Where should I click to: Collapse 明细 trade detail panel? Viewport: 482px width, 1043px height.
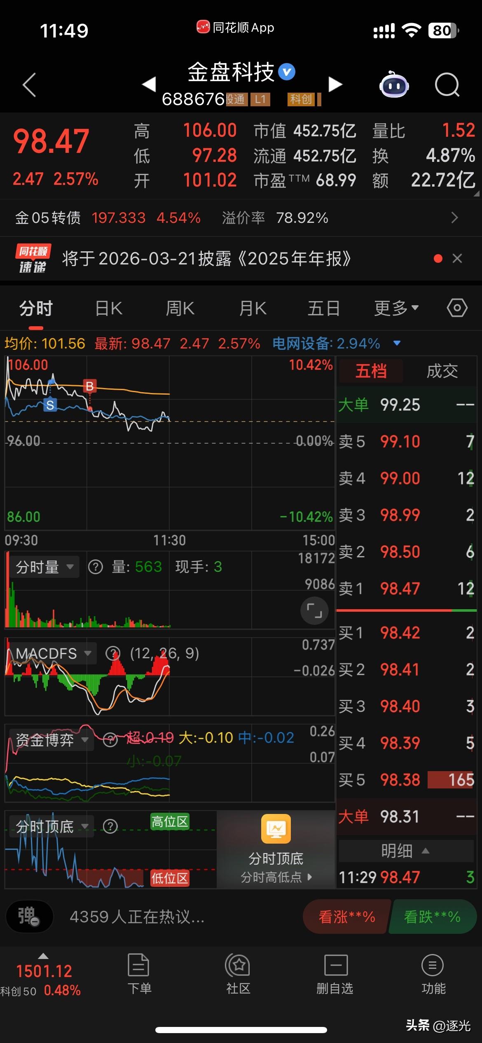[x=406, y=851]
